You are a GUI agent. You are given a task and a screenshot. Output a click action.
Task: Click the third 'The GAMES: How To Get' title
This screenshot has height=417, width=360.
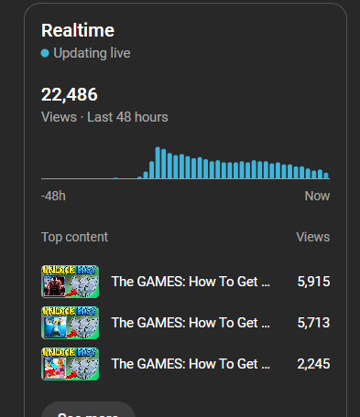(x=191, y=364)
